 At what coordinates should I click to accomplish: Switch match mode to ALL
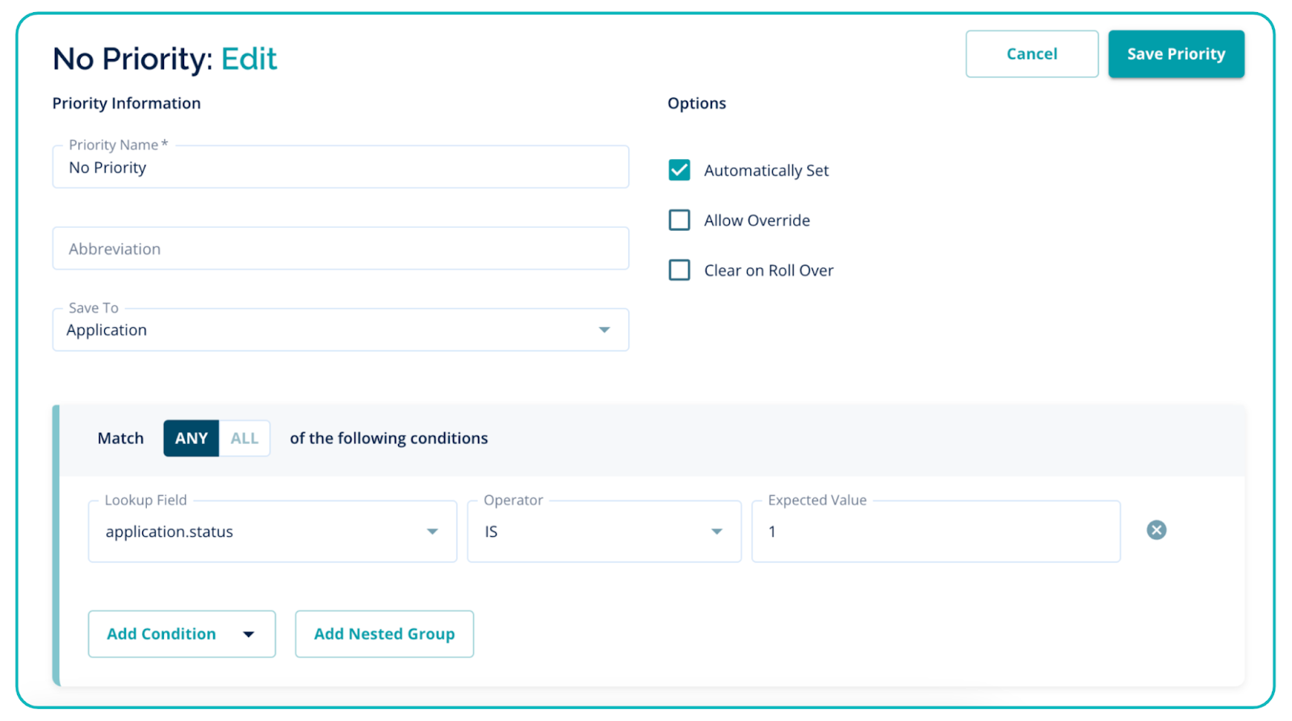tap(245, 438)
